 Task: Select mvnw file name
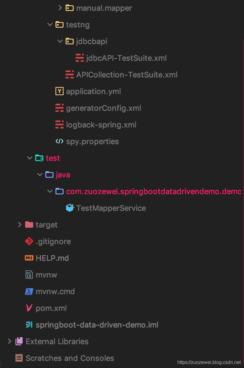pos(46,275)
